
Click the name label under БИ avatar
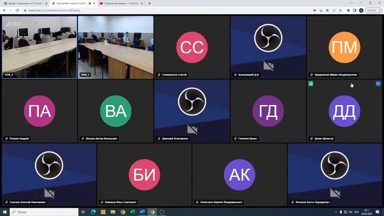pyautogui.click(x=121, y=202)
